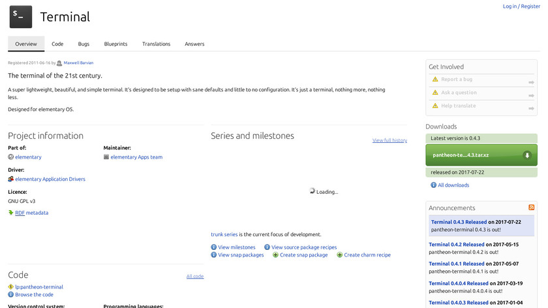The width and height of the screenshot is (548, 308).
Task: Click the info icon beside Browse the code
Action: pos(11,294)
